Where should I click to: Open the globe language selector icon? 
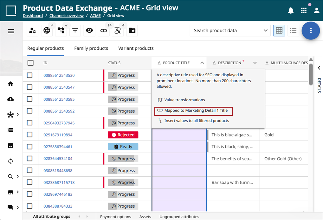[x=47, y=31]
